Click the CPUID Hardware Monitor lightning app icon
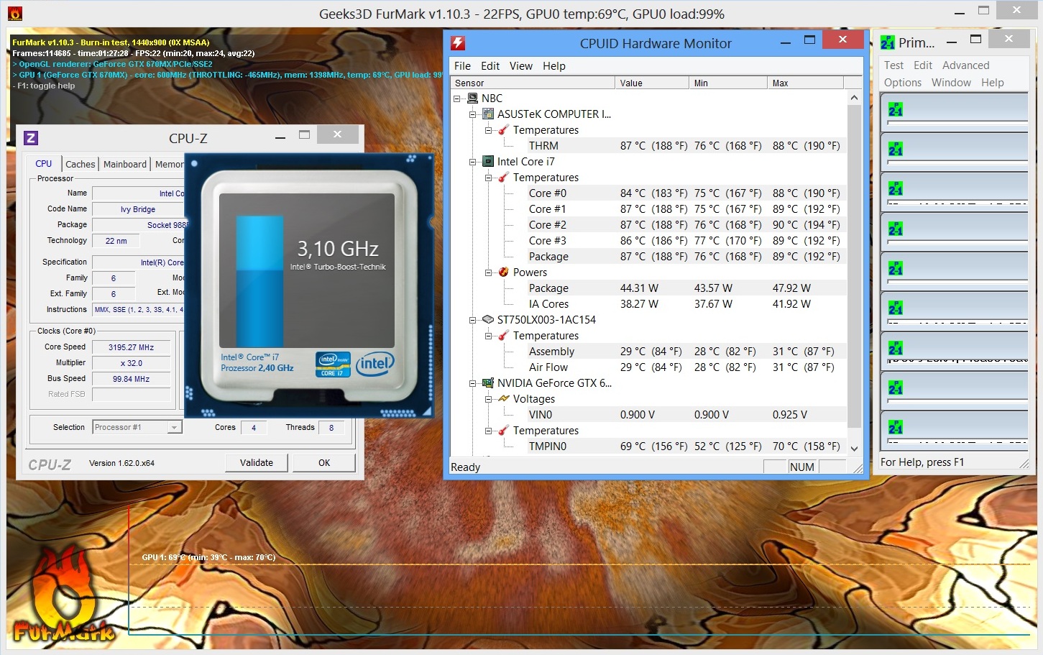The width and height of the screenshot is (1043, 655). 457,43
